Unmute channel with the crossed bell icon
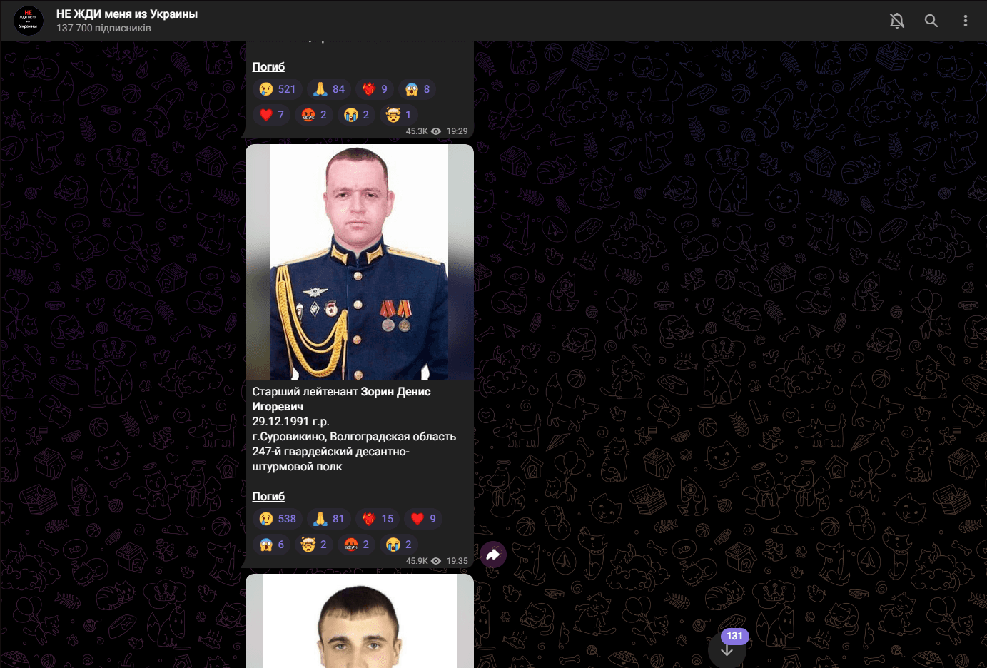Viewport: 987px width, 668px height. (897, 21)
